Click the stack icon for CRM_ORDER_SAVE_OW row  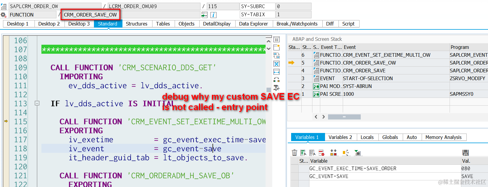[x=316, y=63]
